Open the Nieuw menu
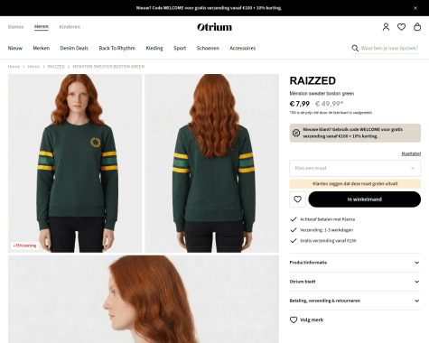 15,48
